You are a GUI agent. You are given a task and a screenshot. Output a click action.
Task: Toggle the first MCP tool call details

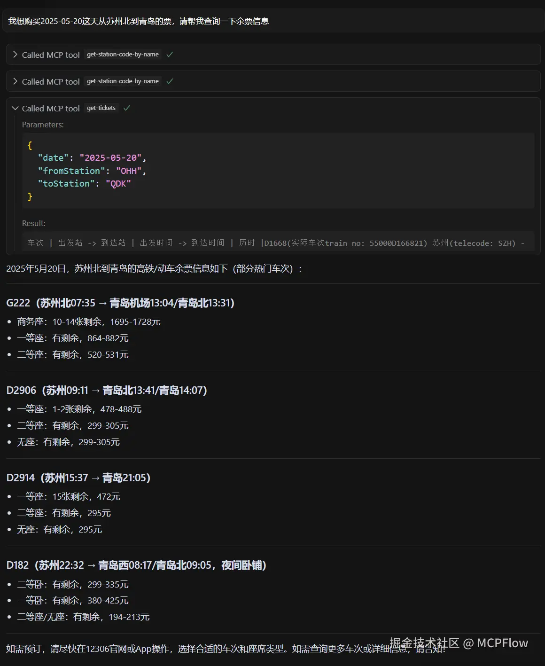coord(15,55)
